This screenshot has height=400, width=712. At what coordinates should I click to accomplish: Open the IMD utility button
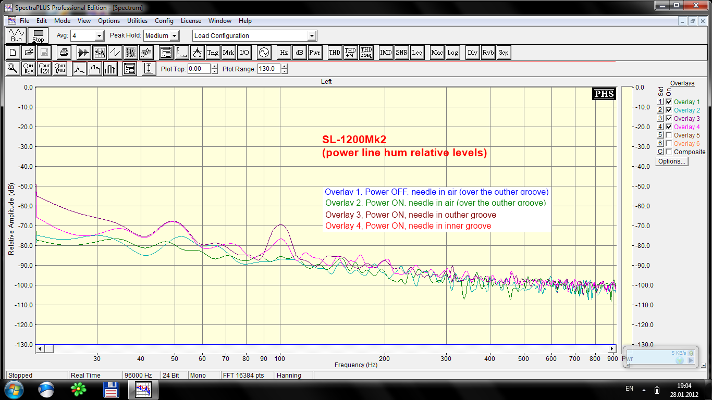pos(386,52)
